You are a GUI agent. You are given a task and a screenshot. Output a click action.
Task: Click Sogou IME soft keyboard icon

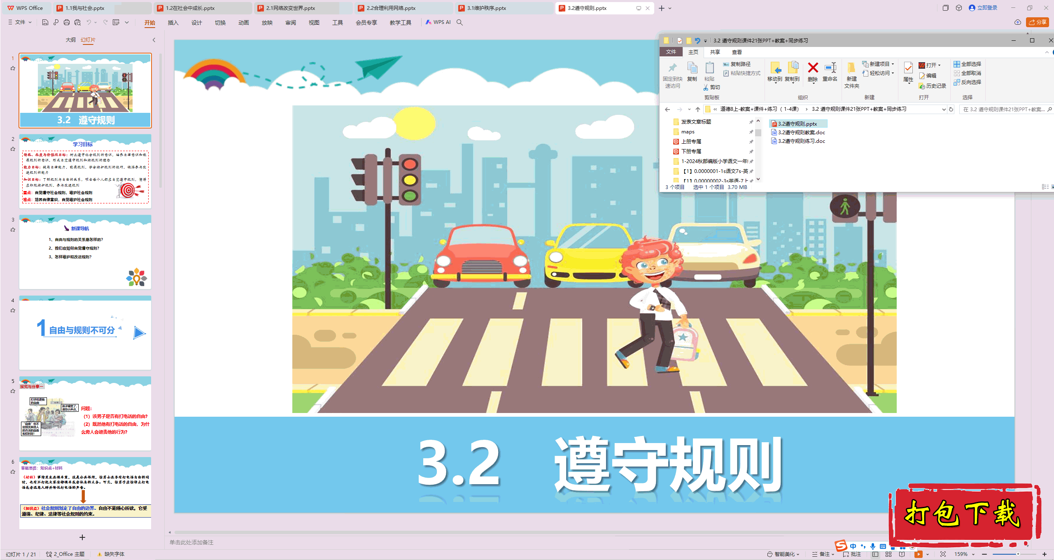coord(883,546)
